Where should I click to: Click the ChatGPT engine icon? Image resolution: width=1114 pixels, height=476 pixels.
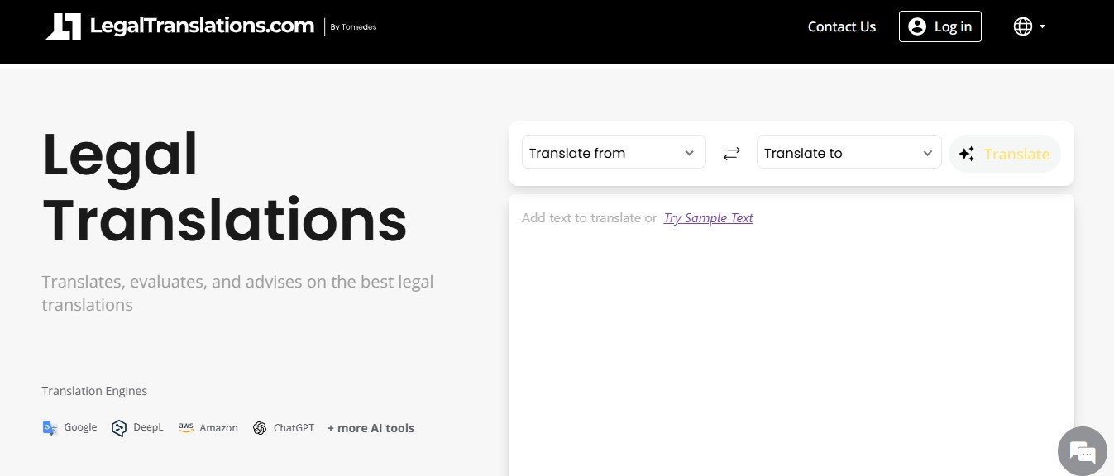[x=260, y=428]
